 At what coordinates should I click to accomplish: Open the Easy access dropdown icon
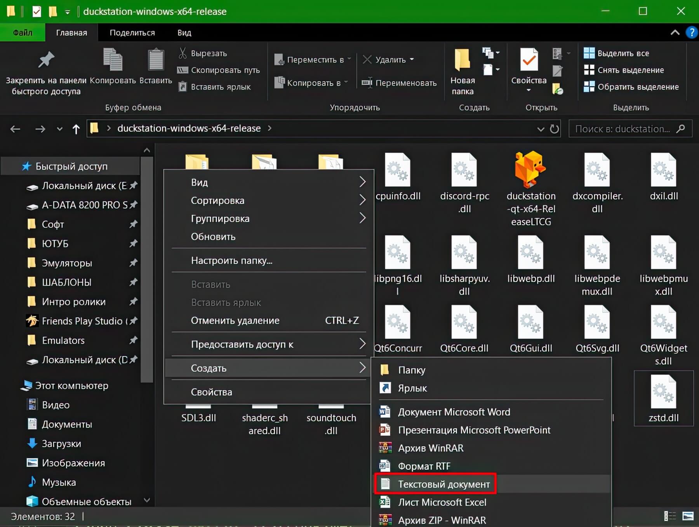coord(491,70)
